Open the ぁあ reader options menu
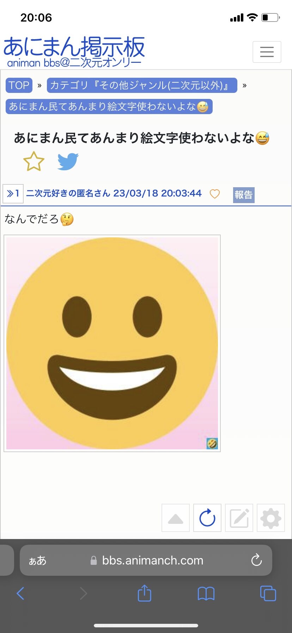Viewport: 292px width, 633px height. click(37, 560)
